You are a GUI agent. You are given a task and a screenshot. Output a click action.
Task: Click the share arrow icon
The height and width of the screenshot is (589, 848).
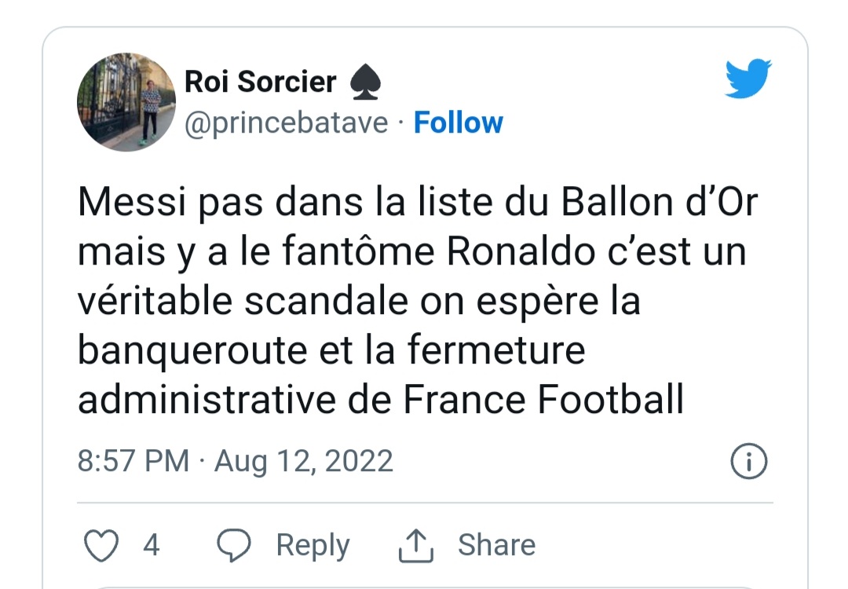(x=416, y=545)
